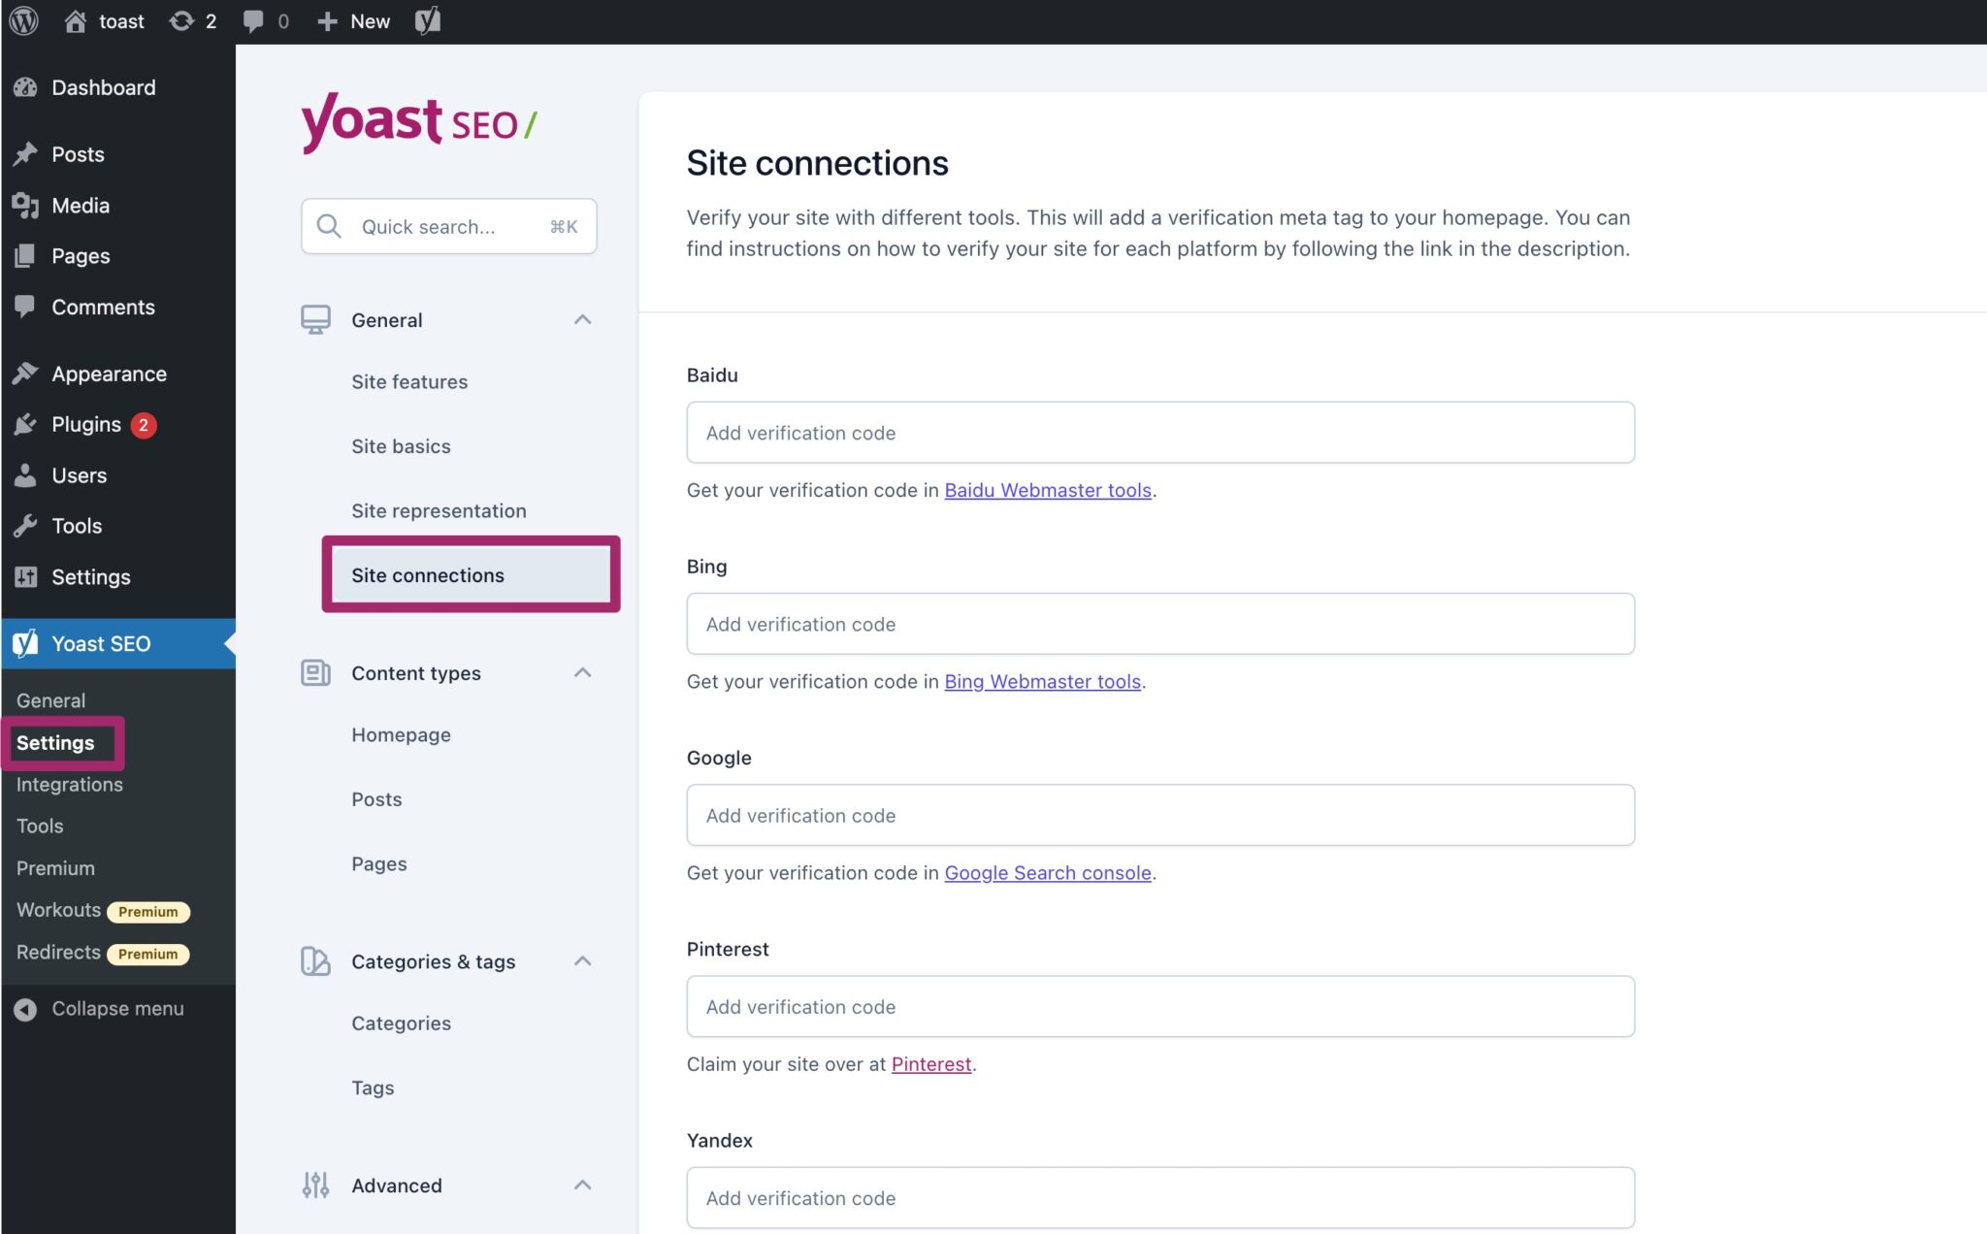Select Site representation in the settings menu

[x=439, y=510]
